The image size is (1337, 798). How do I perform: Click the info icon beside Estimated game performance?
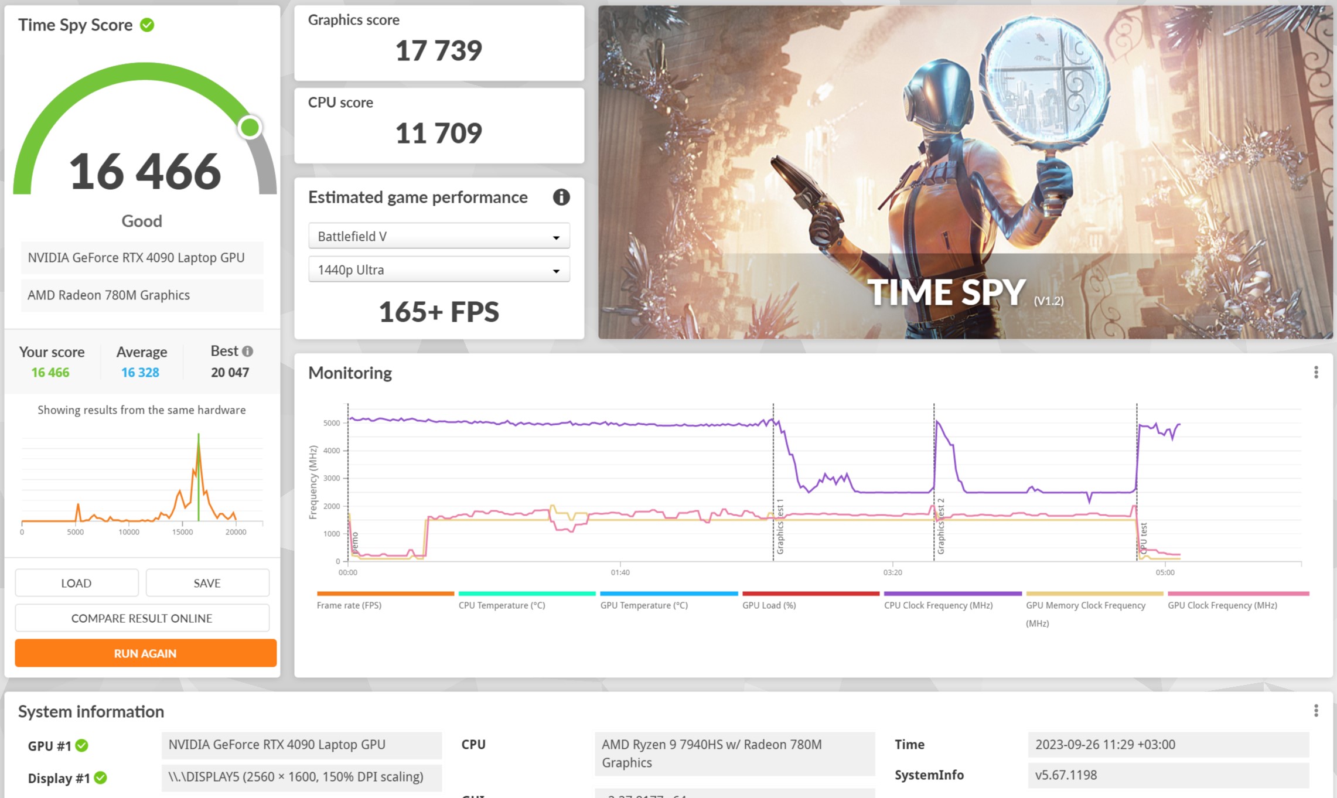coord(561,197)
